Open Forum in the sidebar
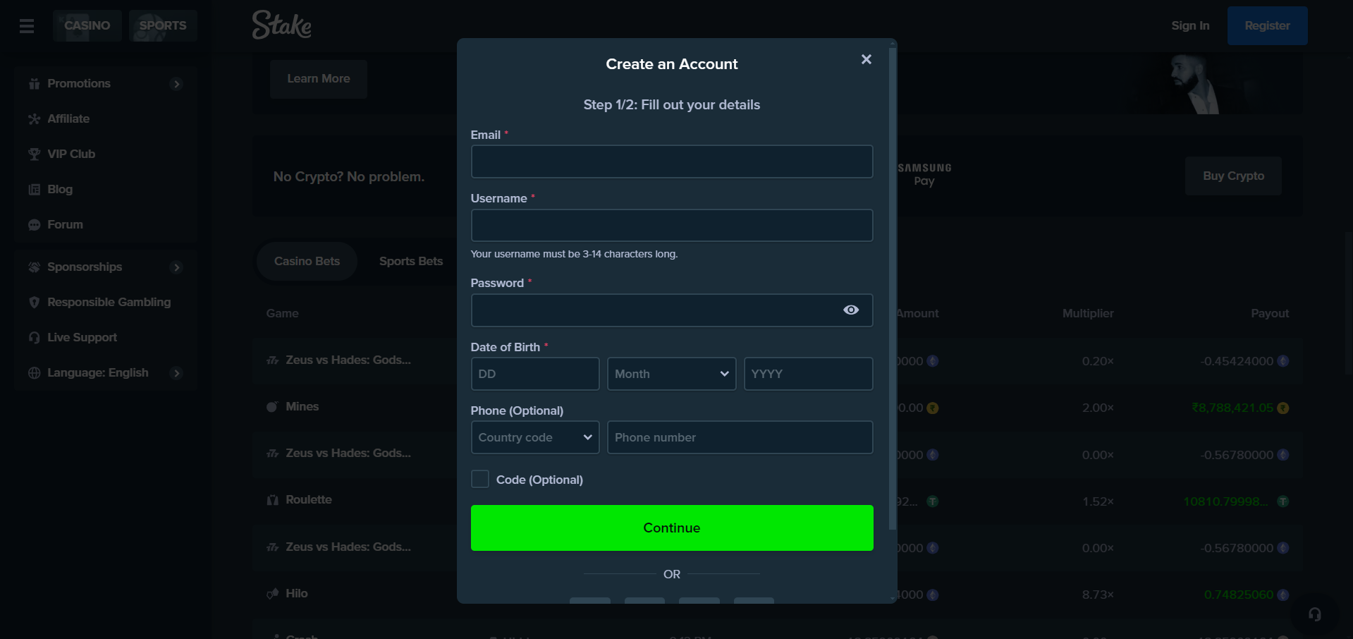Viewport: 1353px width, 639px height. pos(65,224)
